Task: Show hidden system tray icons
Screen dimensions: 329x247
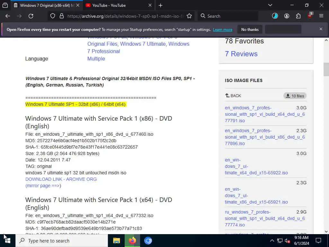Action: [272, 241]
